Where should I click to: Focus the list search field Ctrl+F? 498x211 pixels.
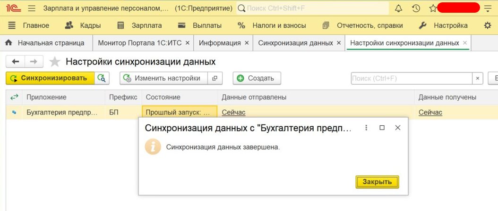click(x=412, y=78)
